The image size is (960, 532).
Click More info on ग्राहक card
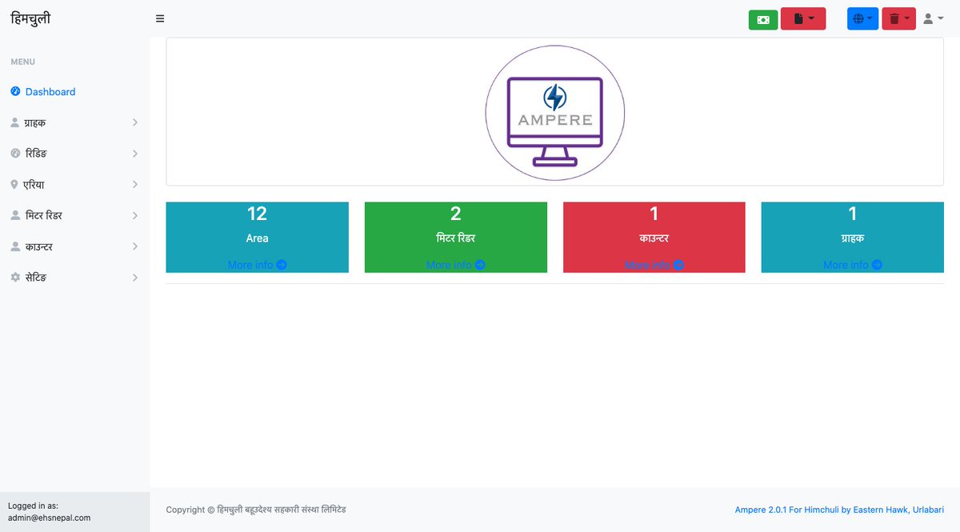click(852, 265)
